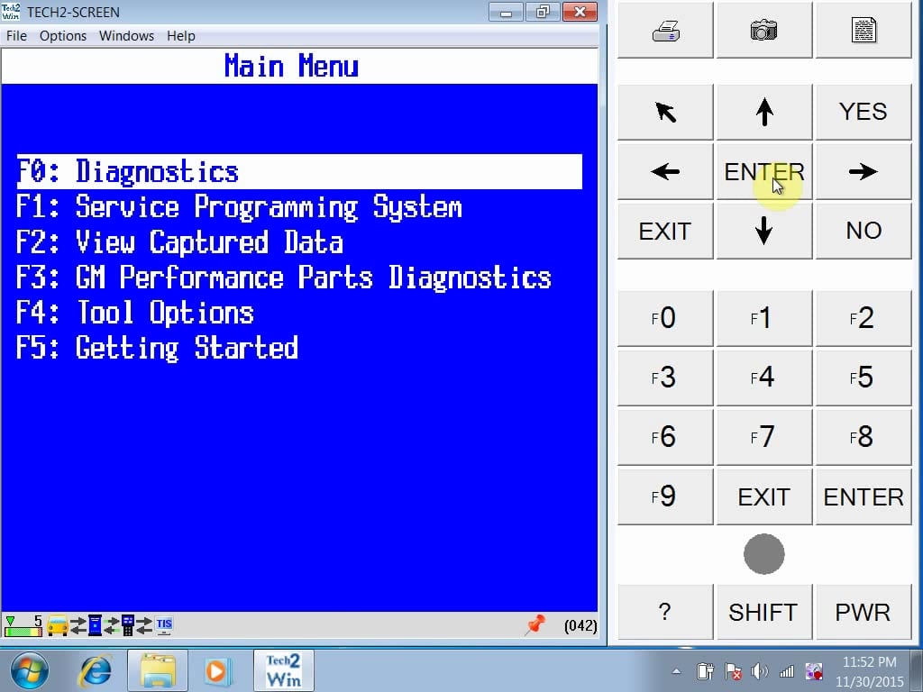The height and width of the screenshot is (692, 923).
Task: Click the printer icon button
Action: click(x=665, y=30)
